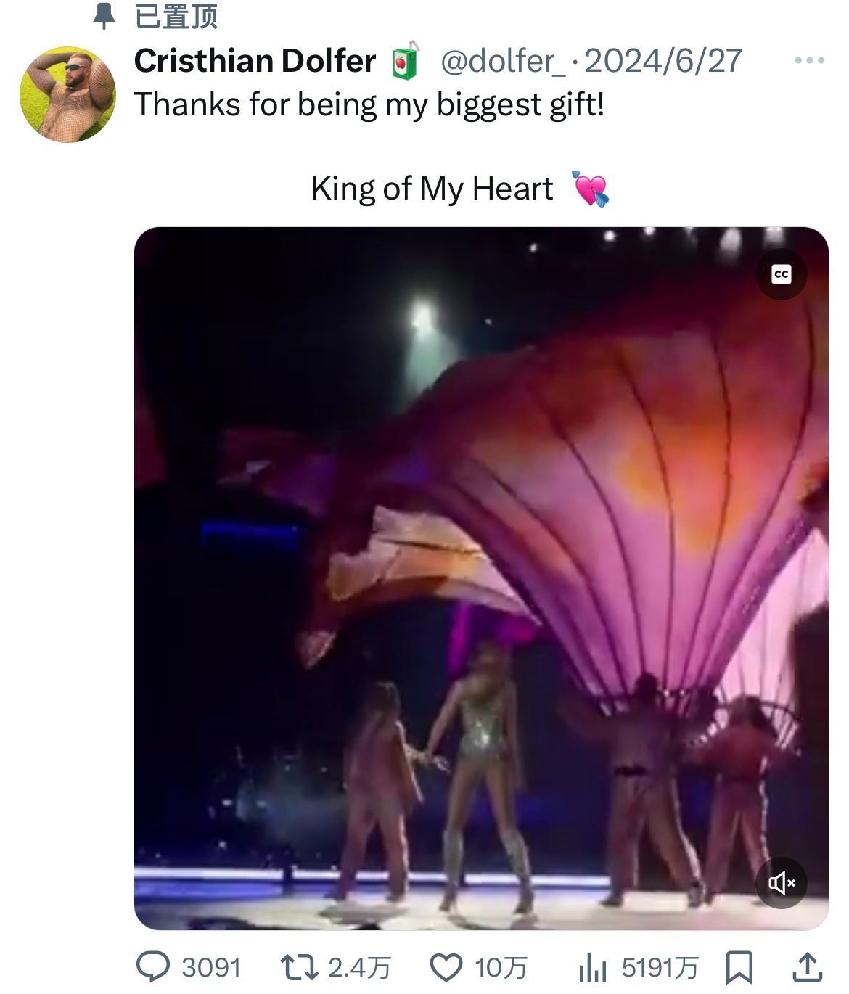Bookmark this post
This screenshot has width=849, height=994.
tap(739, 967)
